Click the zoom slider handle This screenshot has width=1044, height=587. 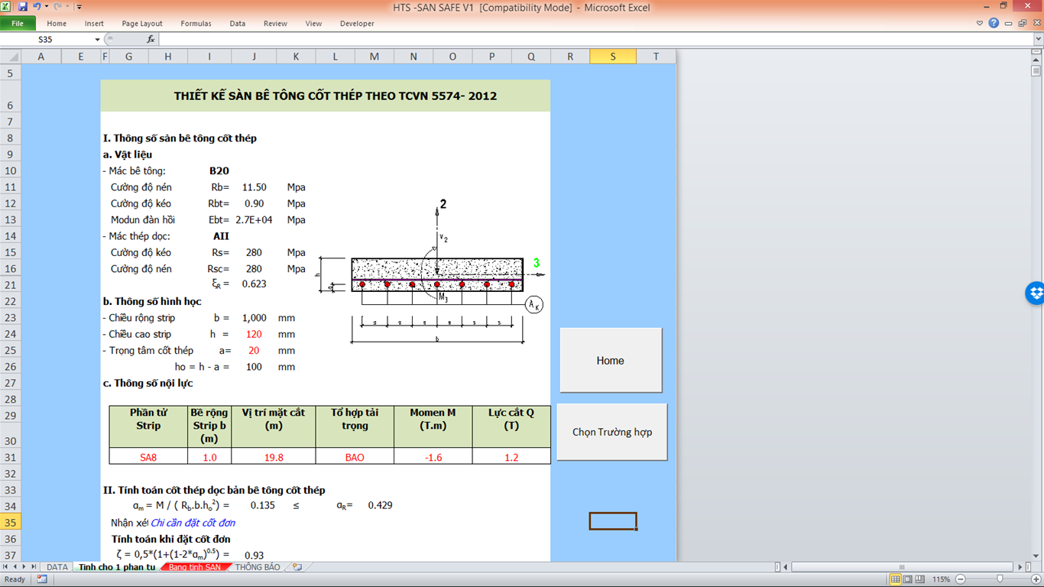[1000, 579]
